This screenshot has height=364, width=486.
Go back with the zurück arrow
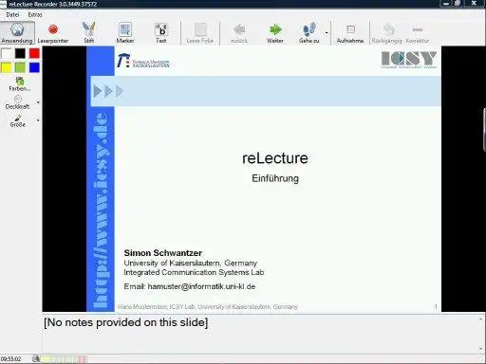pos(239,32)
